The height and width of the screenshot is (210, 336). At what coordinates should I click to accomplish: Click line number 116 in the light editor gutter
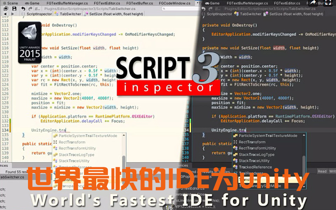(5, 48)
